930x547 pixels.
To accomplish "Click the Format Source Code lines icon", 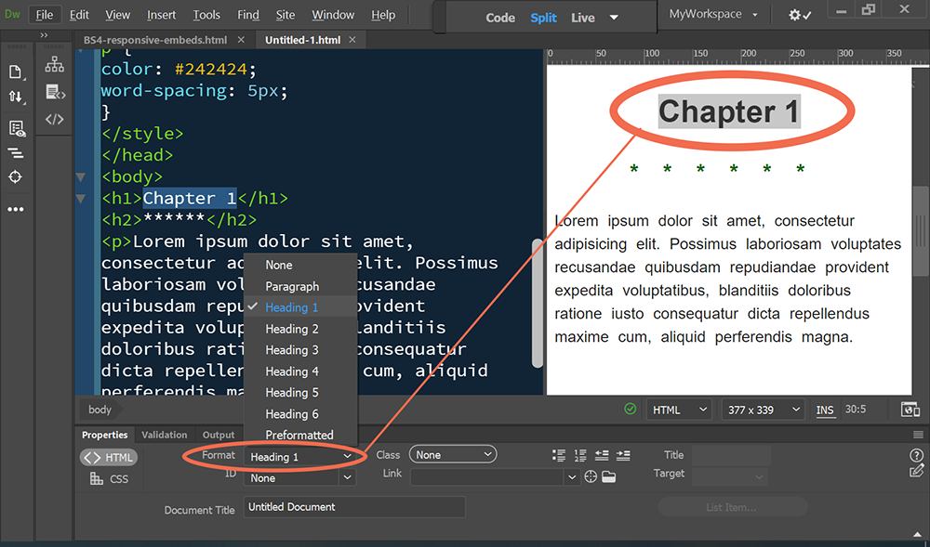I will [x=16, y=153].
